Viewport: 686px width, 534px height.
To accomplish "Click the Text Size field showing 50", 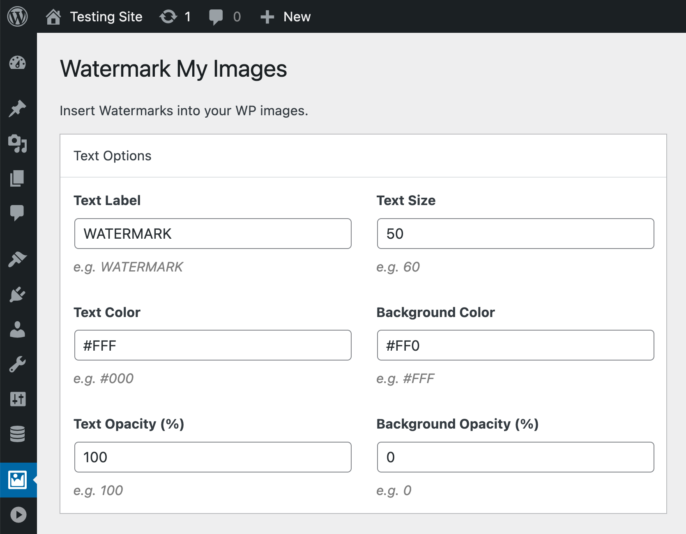I will [516, 234].
